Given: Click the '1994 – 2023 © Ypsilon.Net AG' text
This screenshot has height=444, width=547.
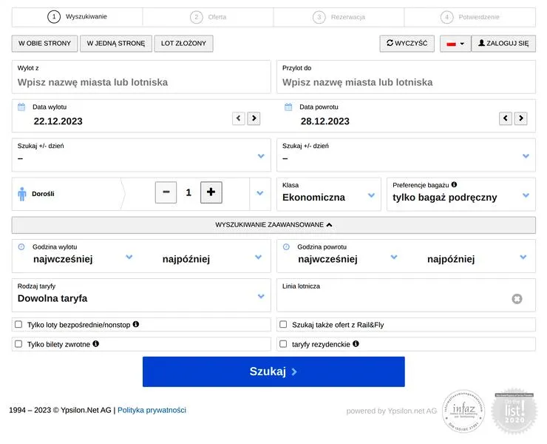Looking at the screenshot, I should click(x=60, y=410).
